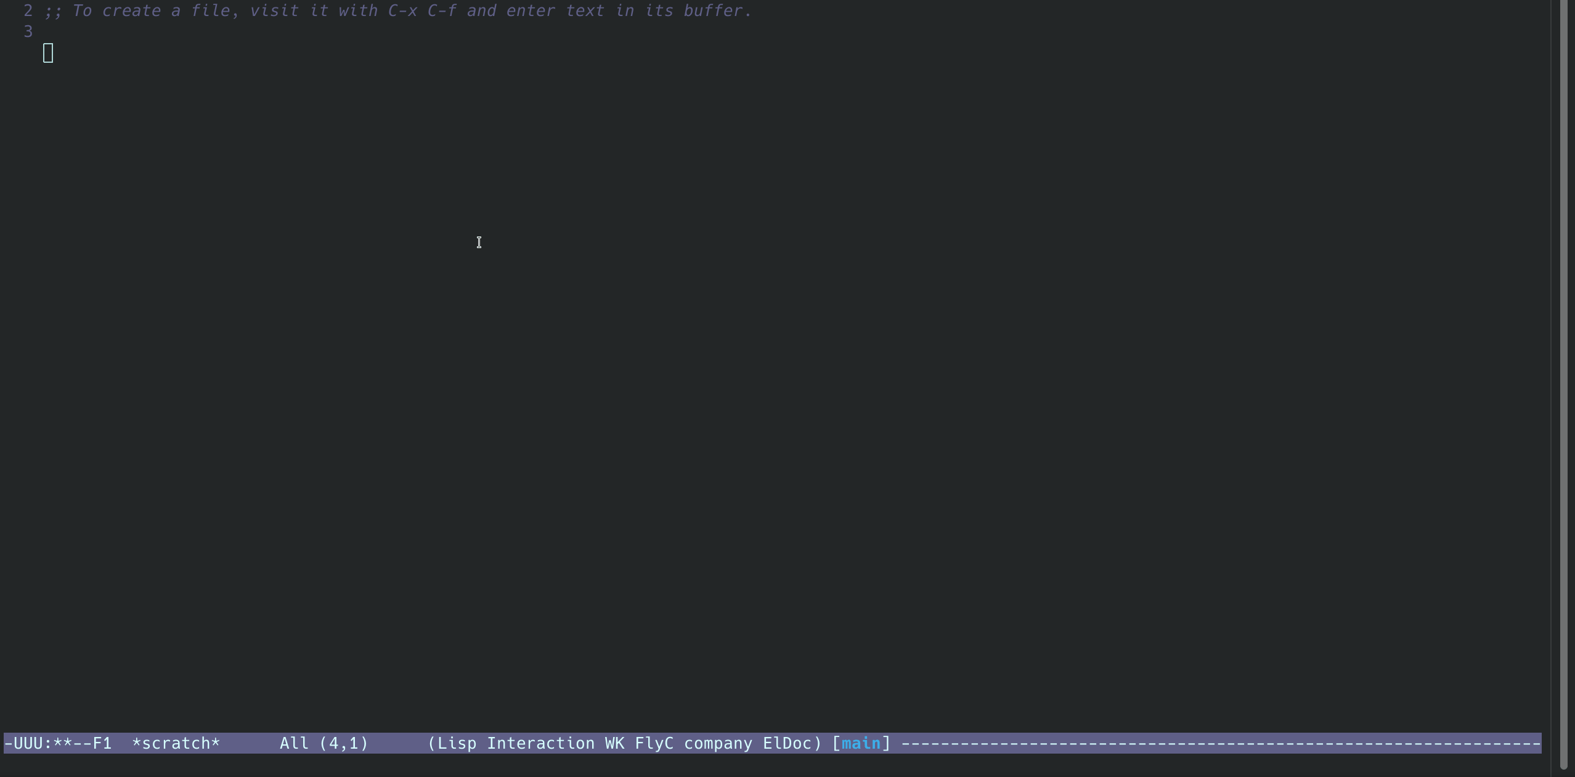The width and height of the screenshot is (1575, 777).
Task: Click line number 3 in the margin
Action: (x=28, y=31)
